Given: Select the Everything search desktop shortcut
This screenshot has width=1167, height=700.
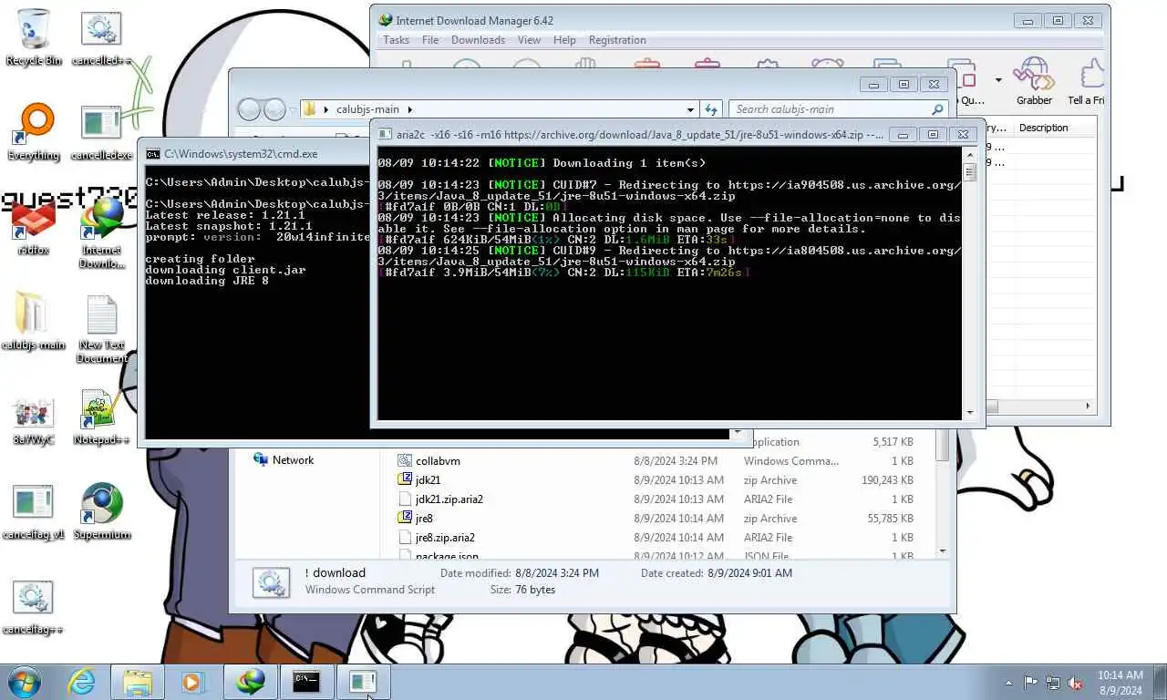Looking at the screenshot, I should click(34, 133).
